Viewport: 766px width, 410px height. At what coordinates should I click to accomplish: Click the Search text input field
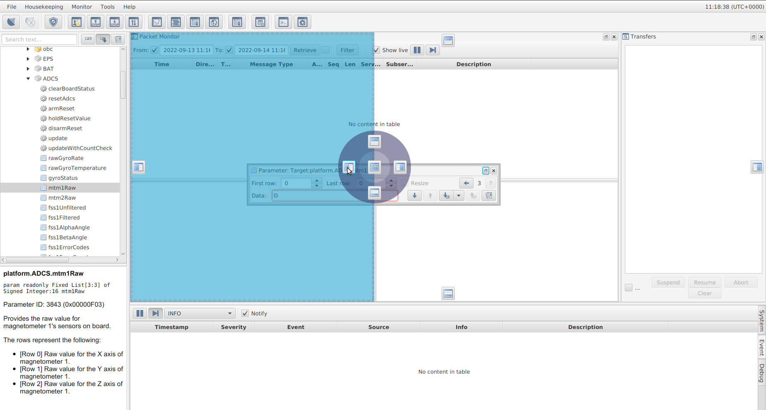tap(39, 39)
